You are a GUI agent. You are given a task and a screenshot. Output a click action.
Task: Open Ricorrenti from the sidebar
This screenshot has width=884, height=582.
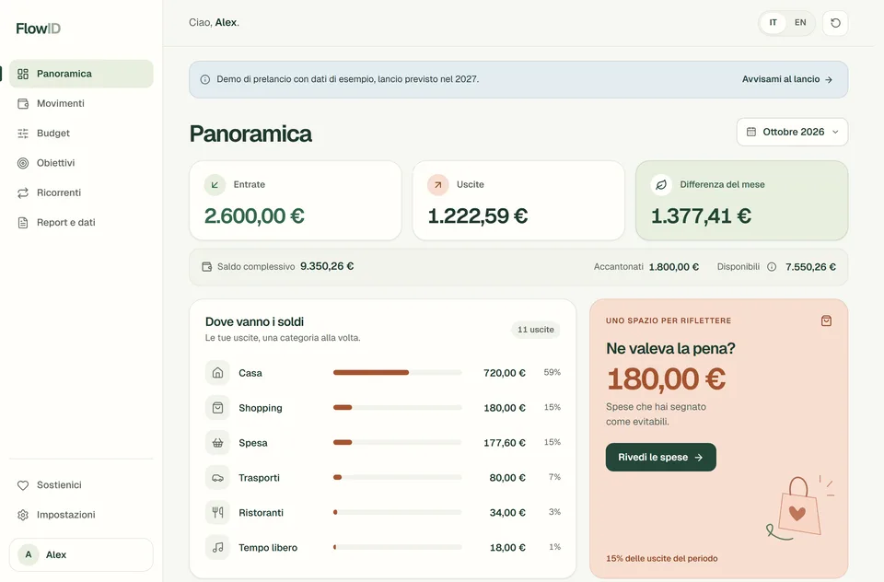pos(81,192)
